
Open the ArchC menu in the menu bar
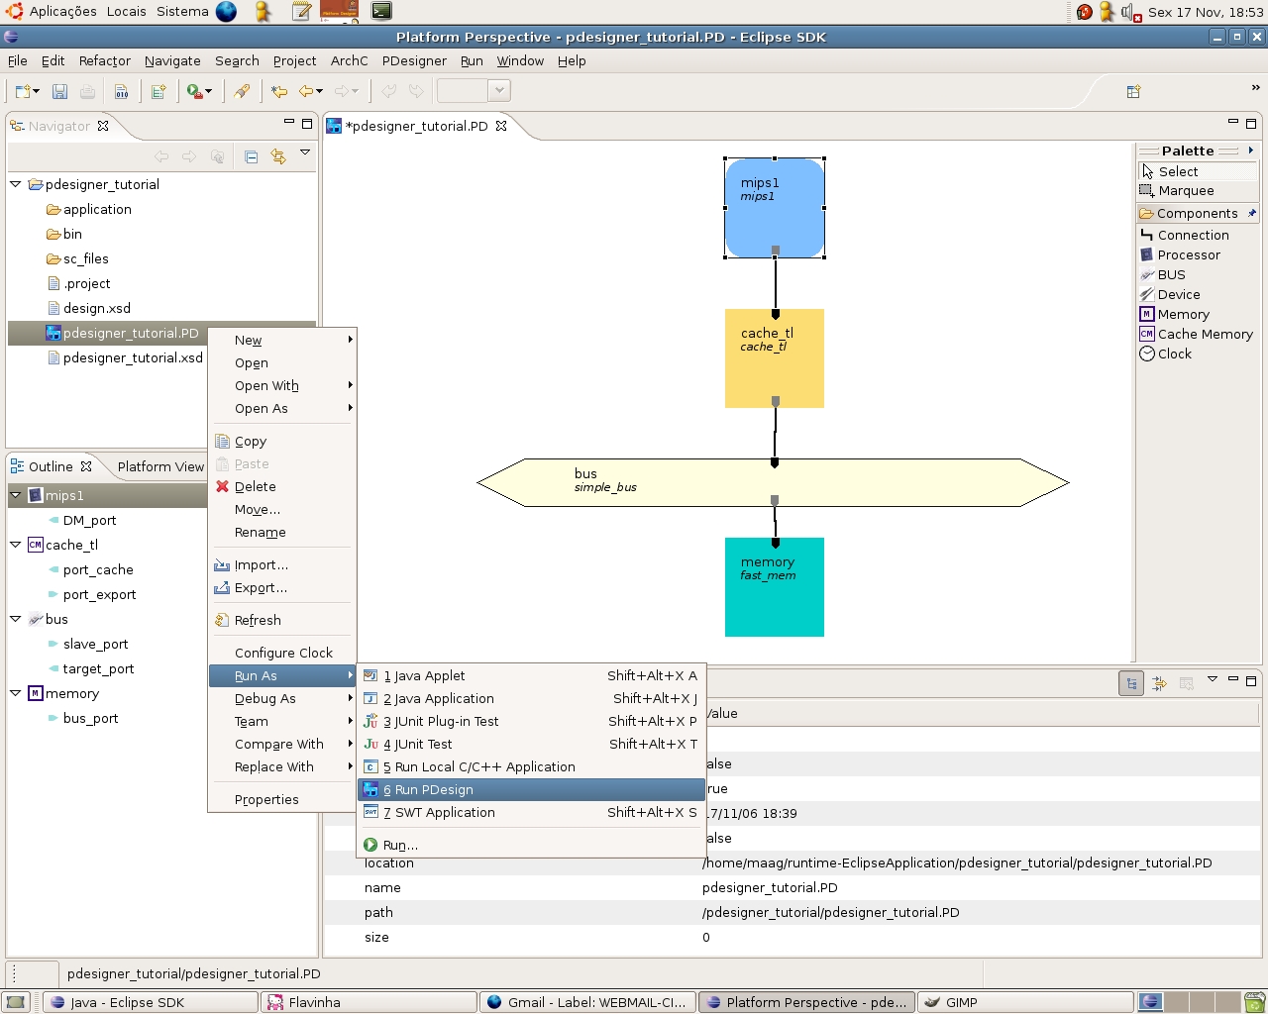click(349, 60)
